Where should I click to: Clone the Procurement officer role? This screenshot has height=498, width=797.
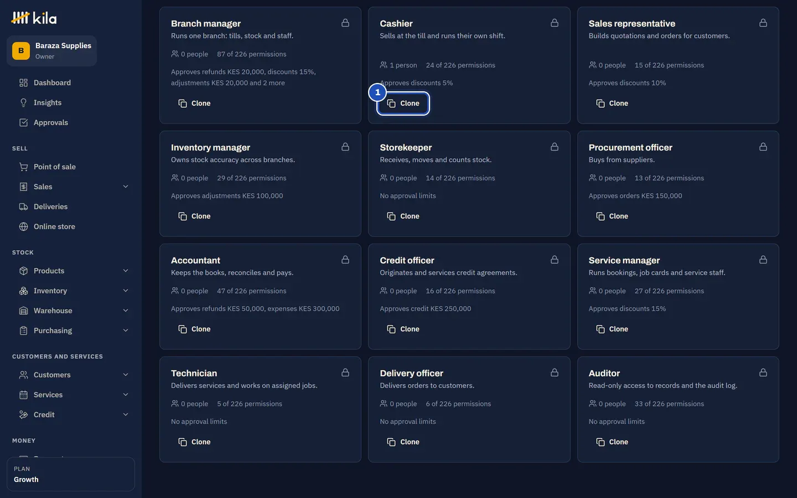click(x=612, y=216)
